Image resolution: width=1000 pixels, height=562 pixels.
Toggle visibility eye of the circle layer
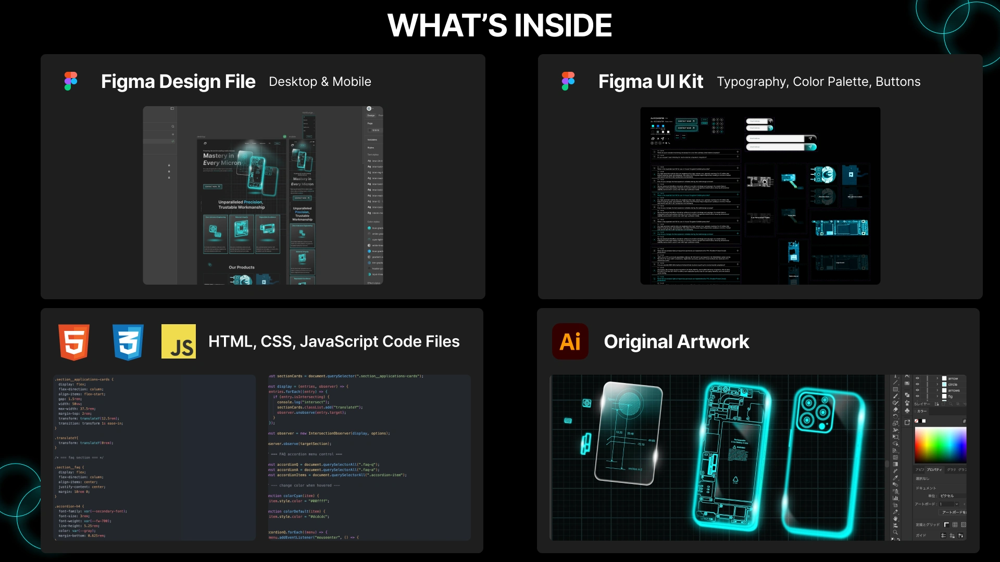point(917,384)
